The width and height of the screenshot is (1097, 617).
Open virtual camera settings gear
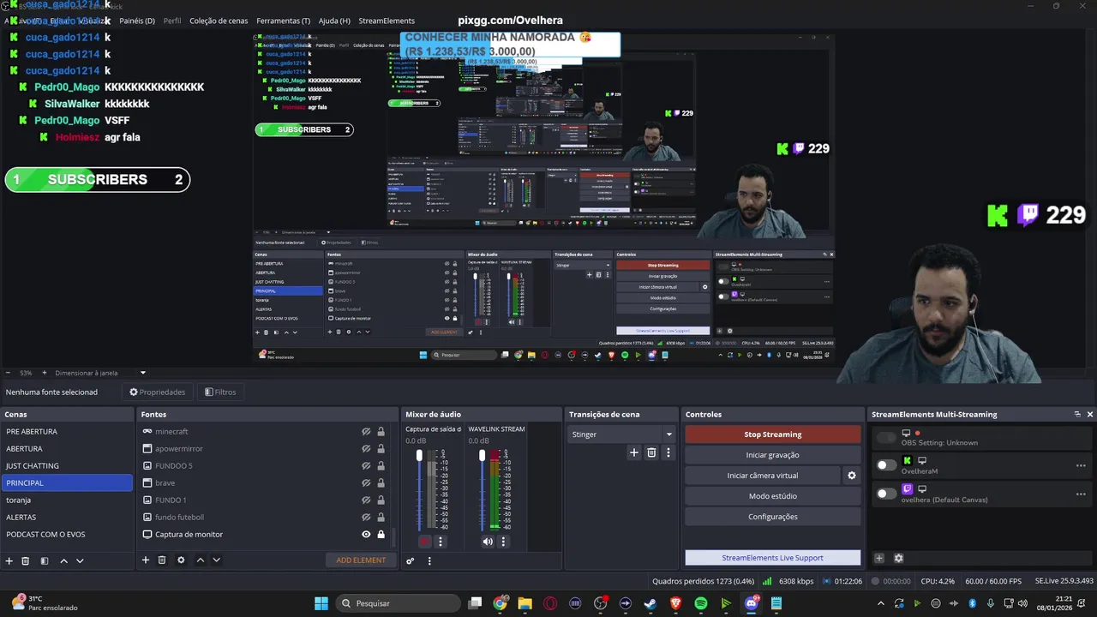point(852,476)
